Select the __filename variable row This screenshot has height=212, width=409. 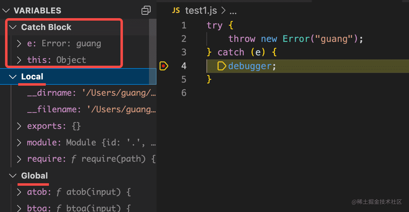(x=91, y=109)
